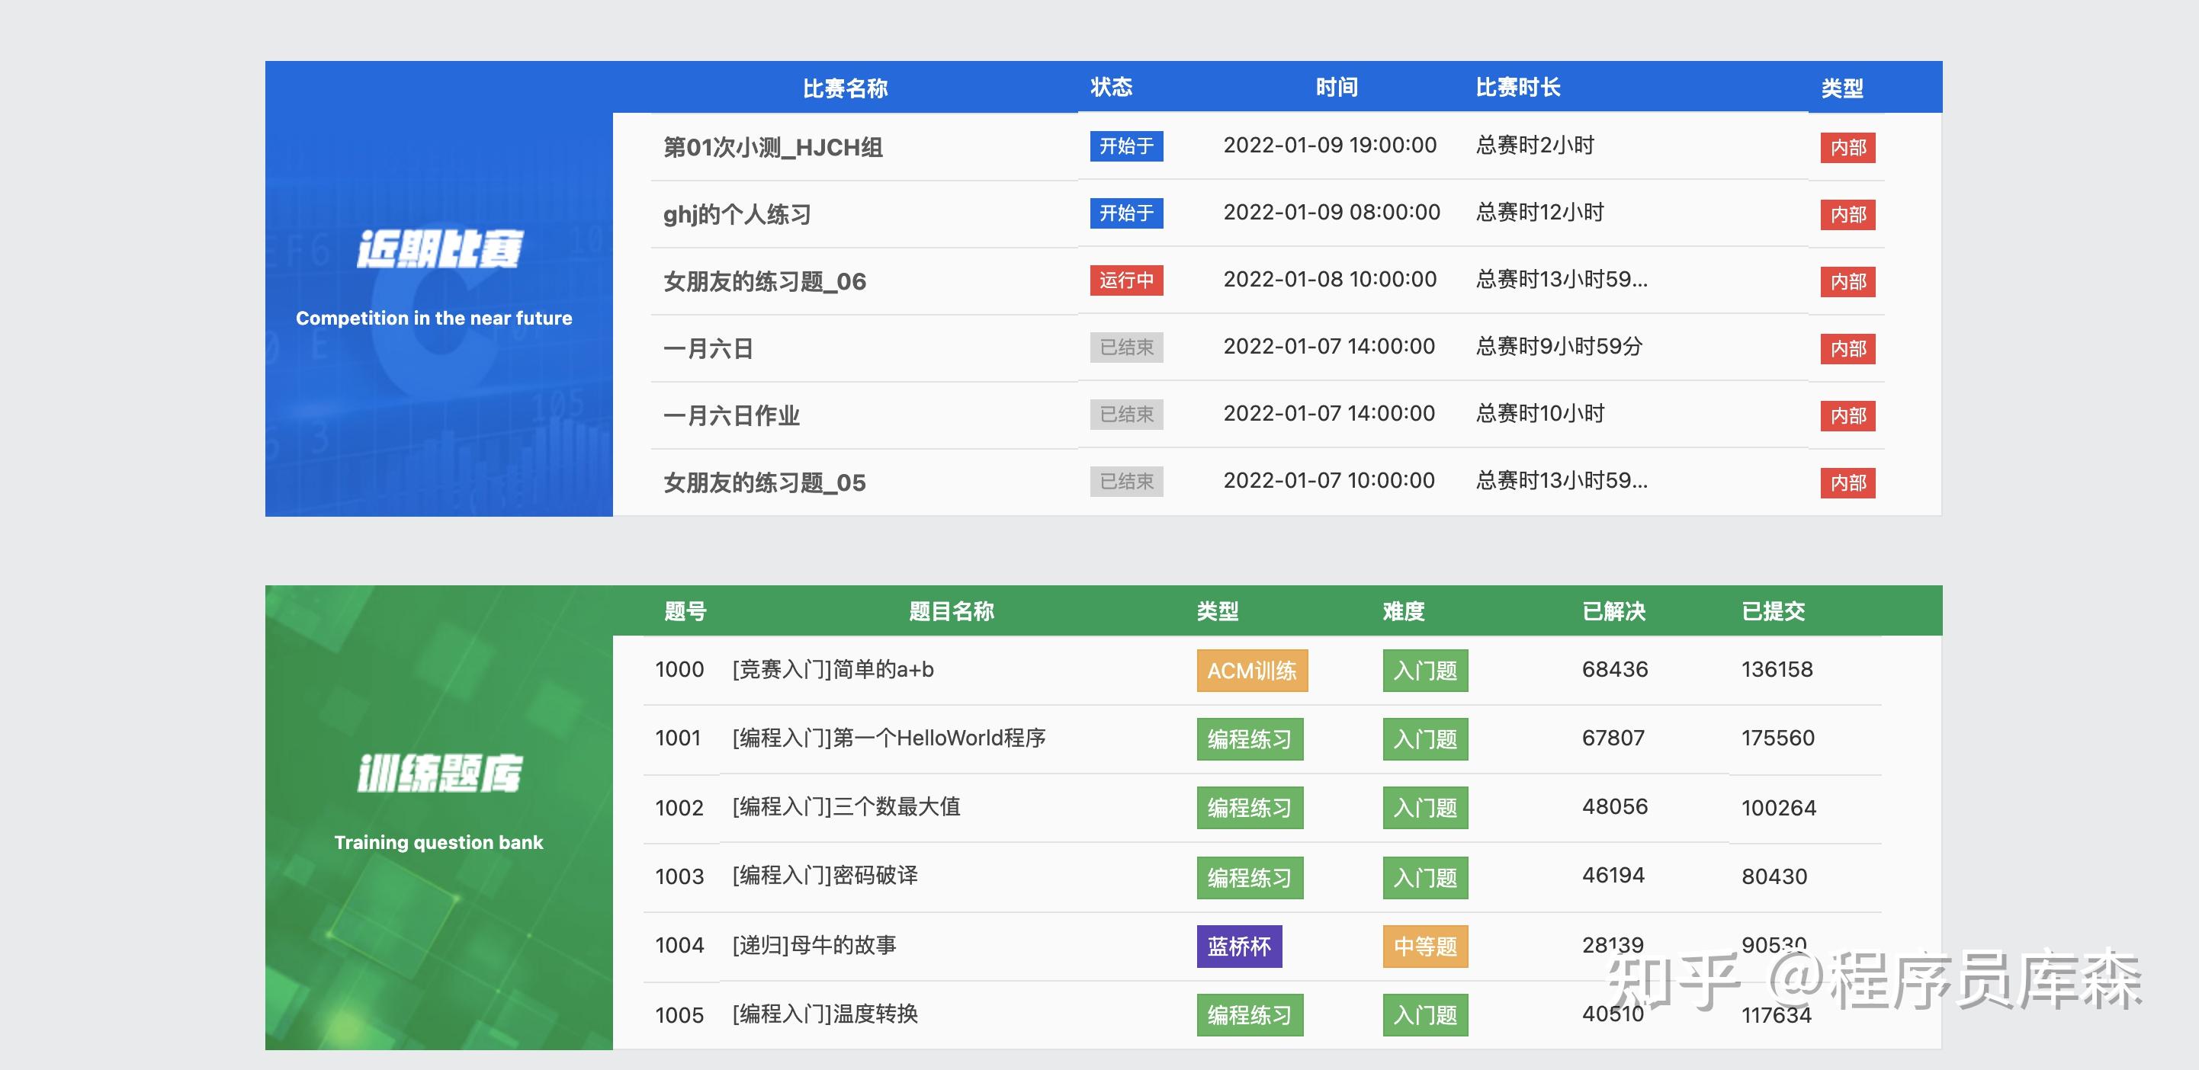This screenshot has height=1070, width=2199.
Task: Click solved count 68436
Action: pyautogui.click(x=1614, y=669)
